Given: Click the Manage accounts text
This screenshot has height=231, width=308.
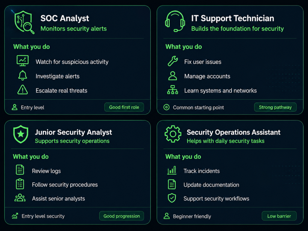Looking at the screenshot, I should (x=207, y=76).
